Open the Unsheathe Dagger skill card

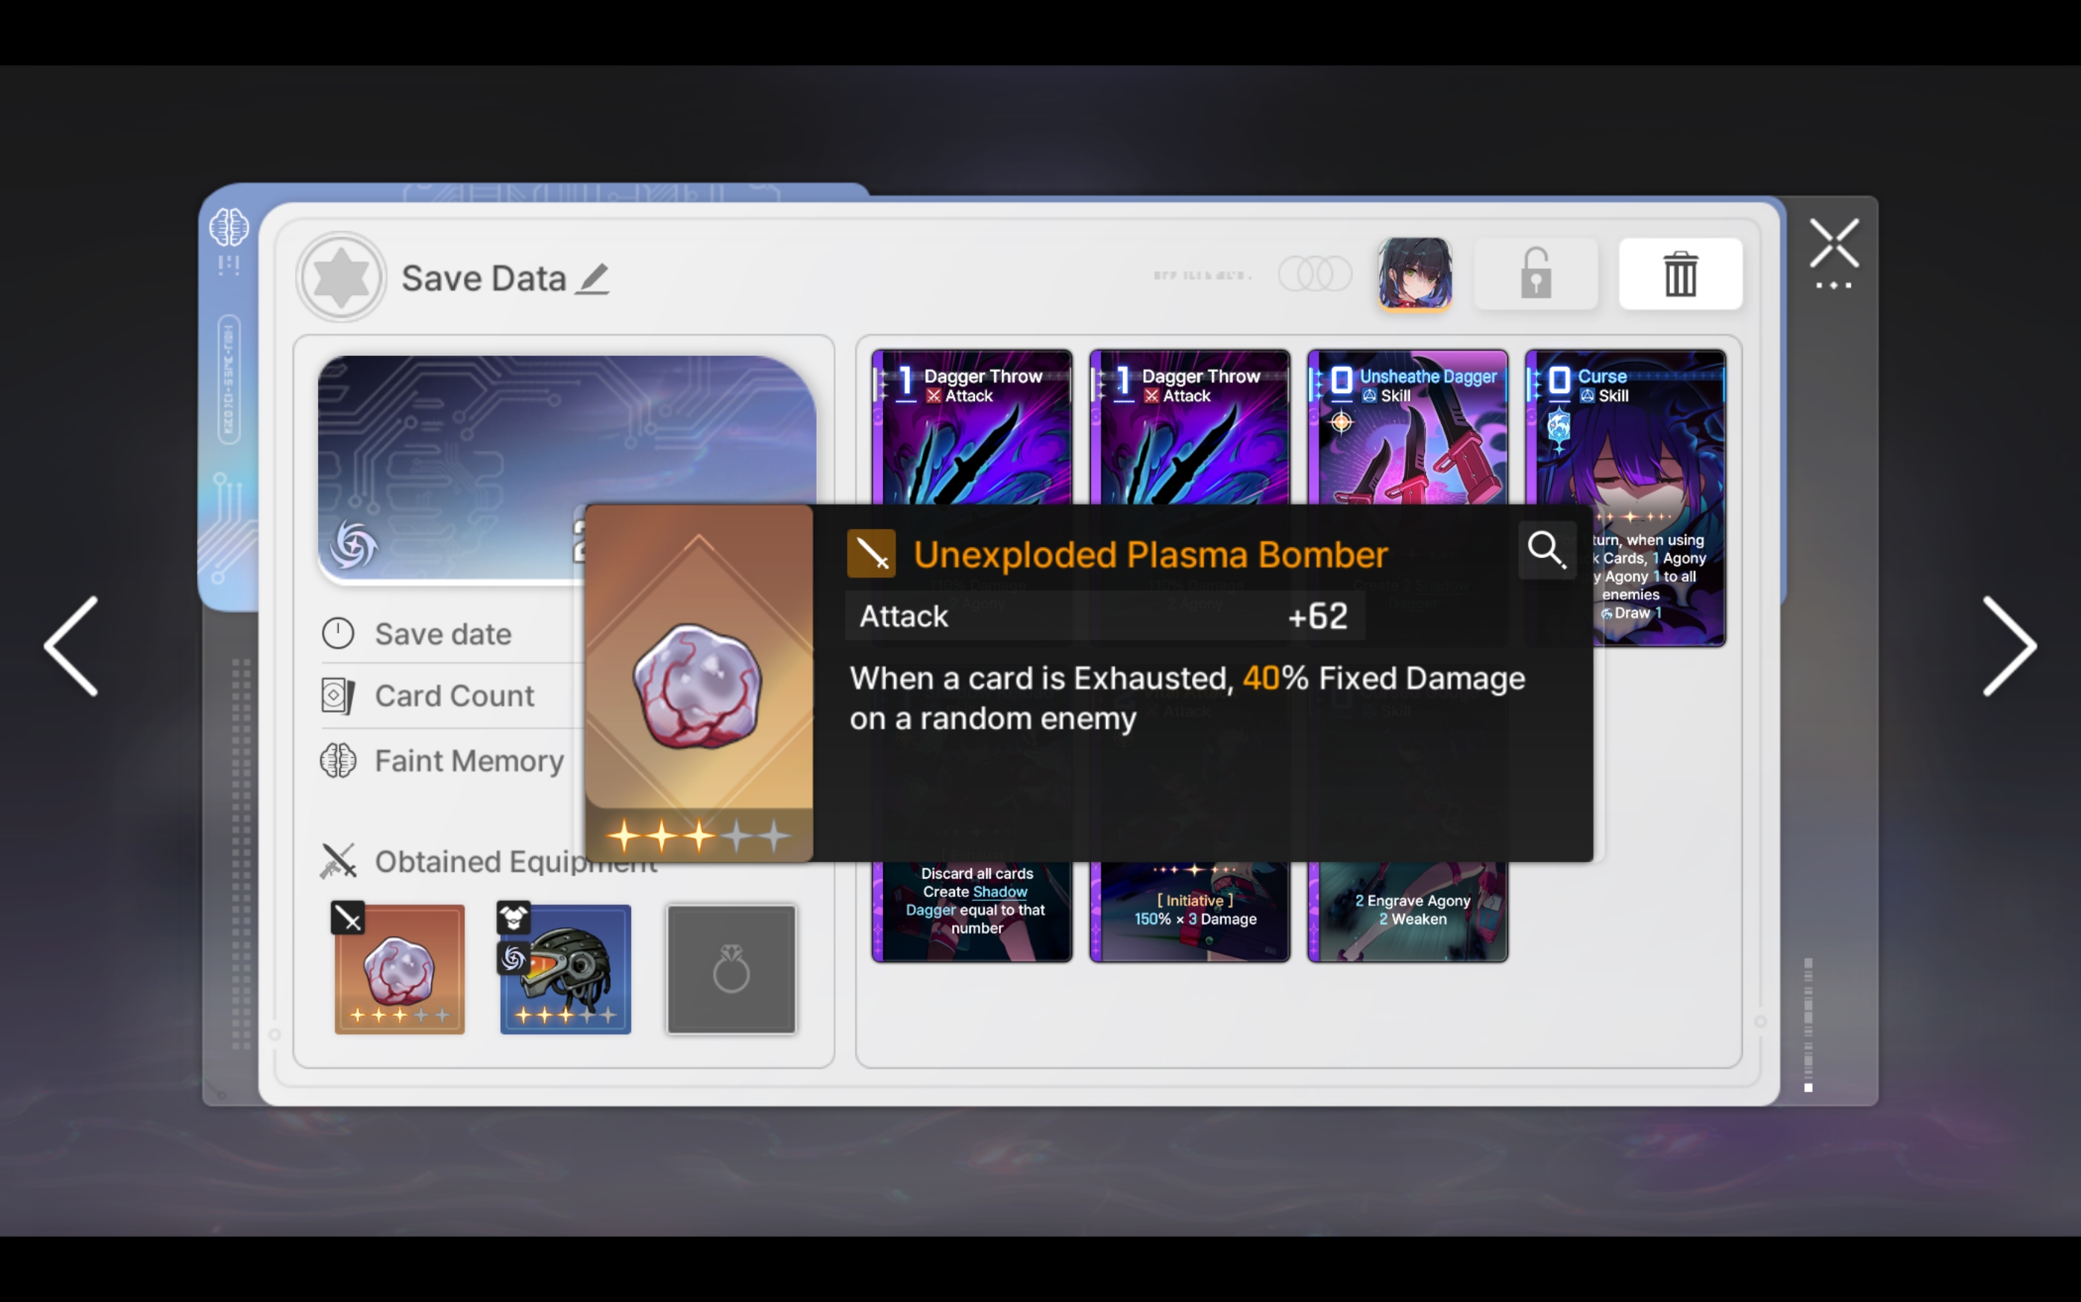[x=1407, y=427]
